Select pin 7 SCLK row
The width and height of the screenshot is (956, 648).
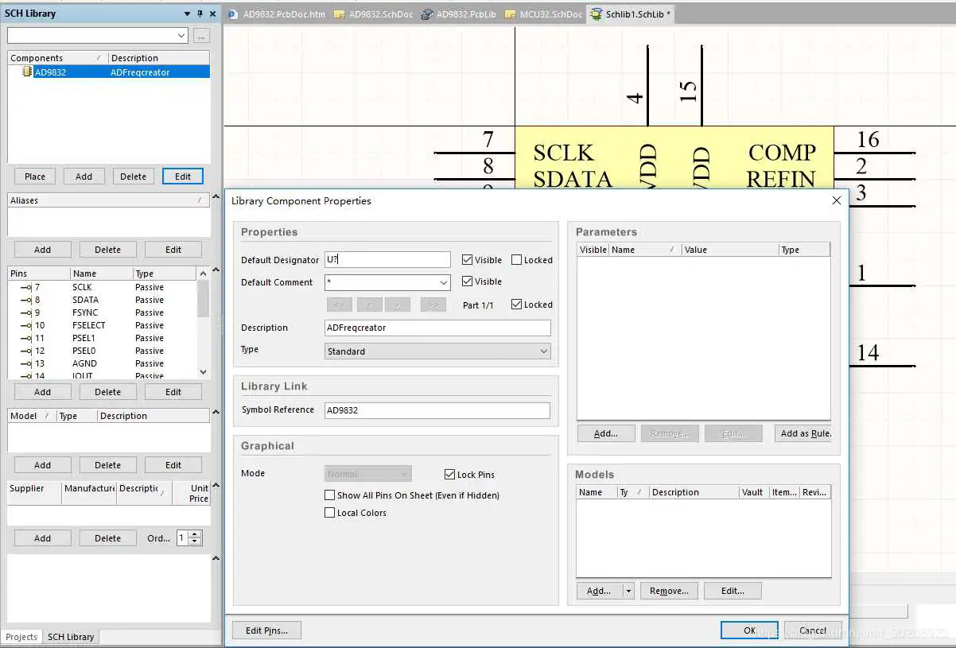click(x=102, y=287)
